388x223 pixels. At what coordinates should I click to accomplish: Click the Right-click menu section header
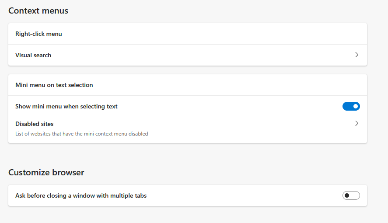tap(38, 34)
